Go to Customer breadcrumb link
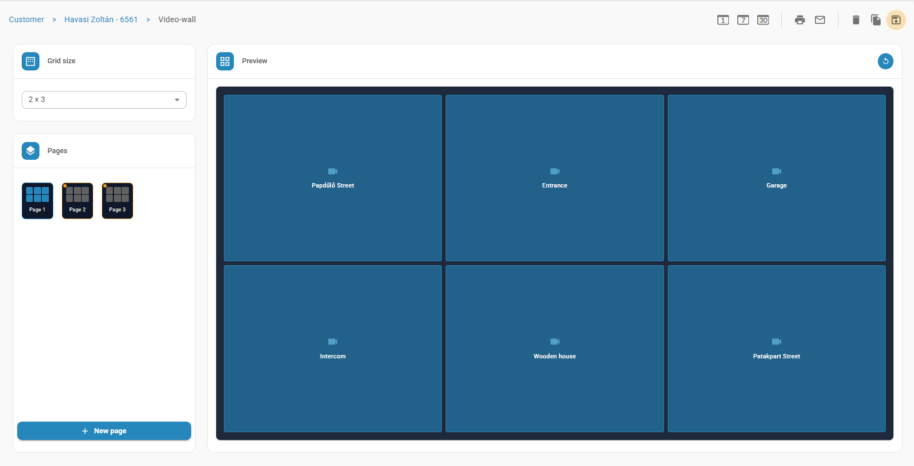The height and width of the screenshot is (466, 914). 26,19
